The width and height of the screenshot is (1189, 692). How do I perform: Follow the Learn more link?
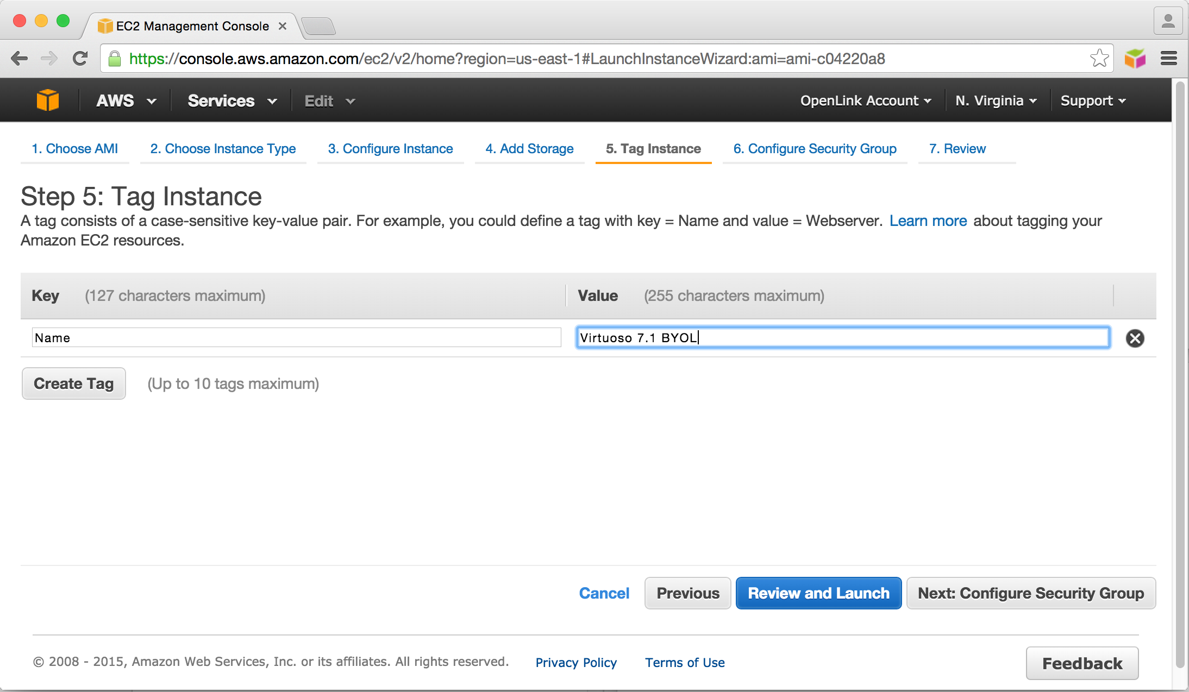[928, 221]
